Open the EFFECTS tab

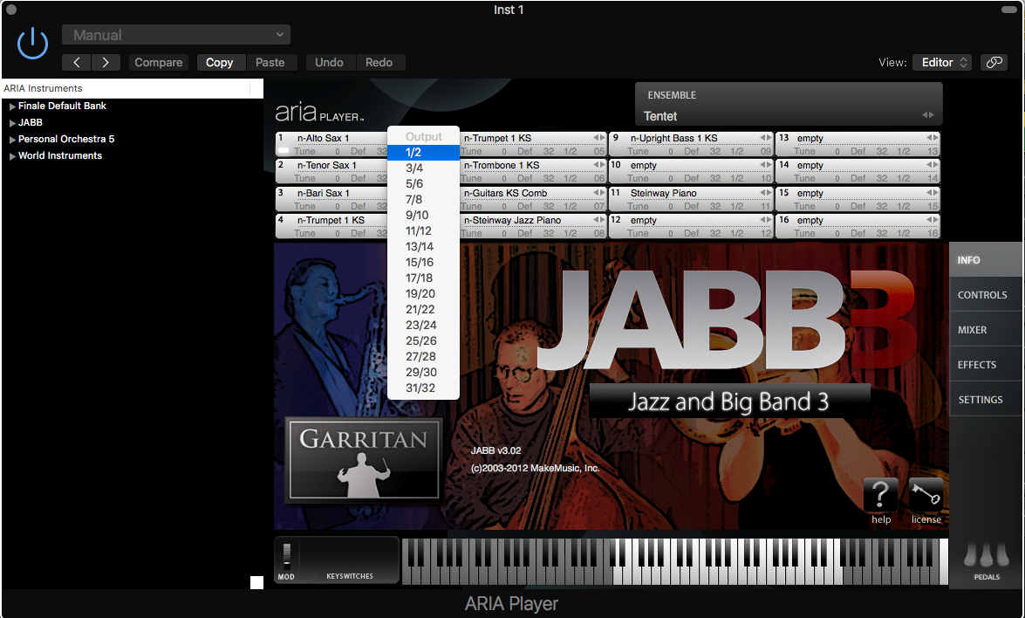tap(986, 364)
